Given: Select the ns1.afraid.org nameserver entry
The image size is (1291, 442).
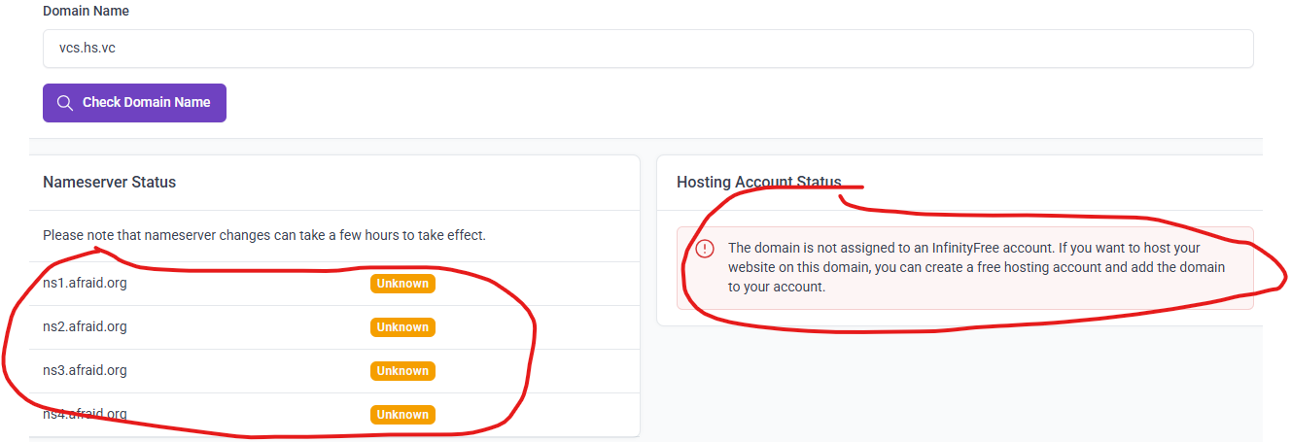Looking at the screenshot, I should [x=85, y=284].
